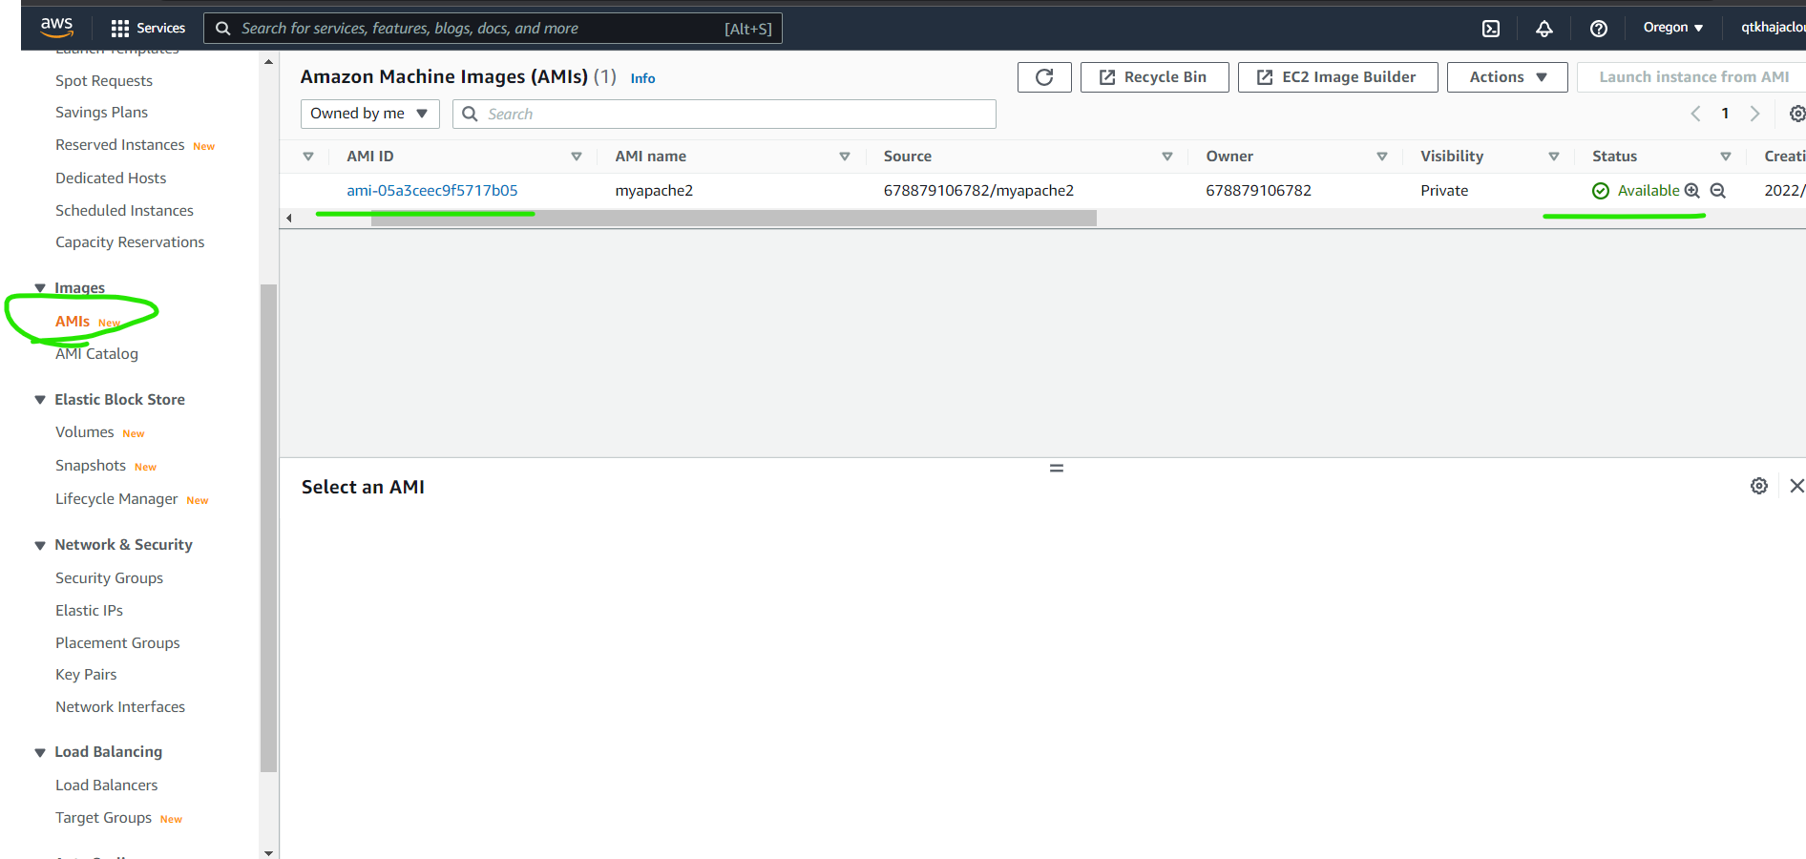The image size is (1806, 859).
Task: Focus the AMI search field
Action: coord(724,114)
